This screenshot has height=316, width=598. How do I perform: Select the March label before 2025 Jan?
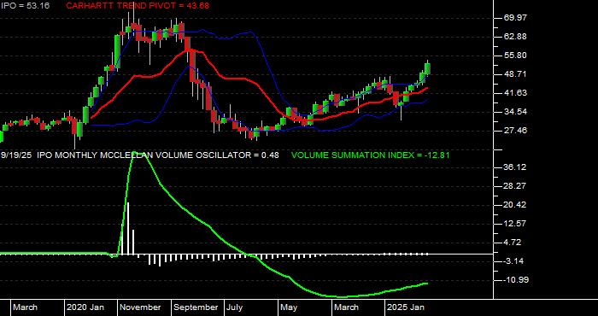(346, 307)
